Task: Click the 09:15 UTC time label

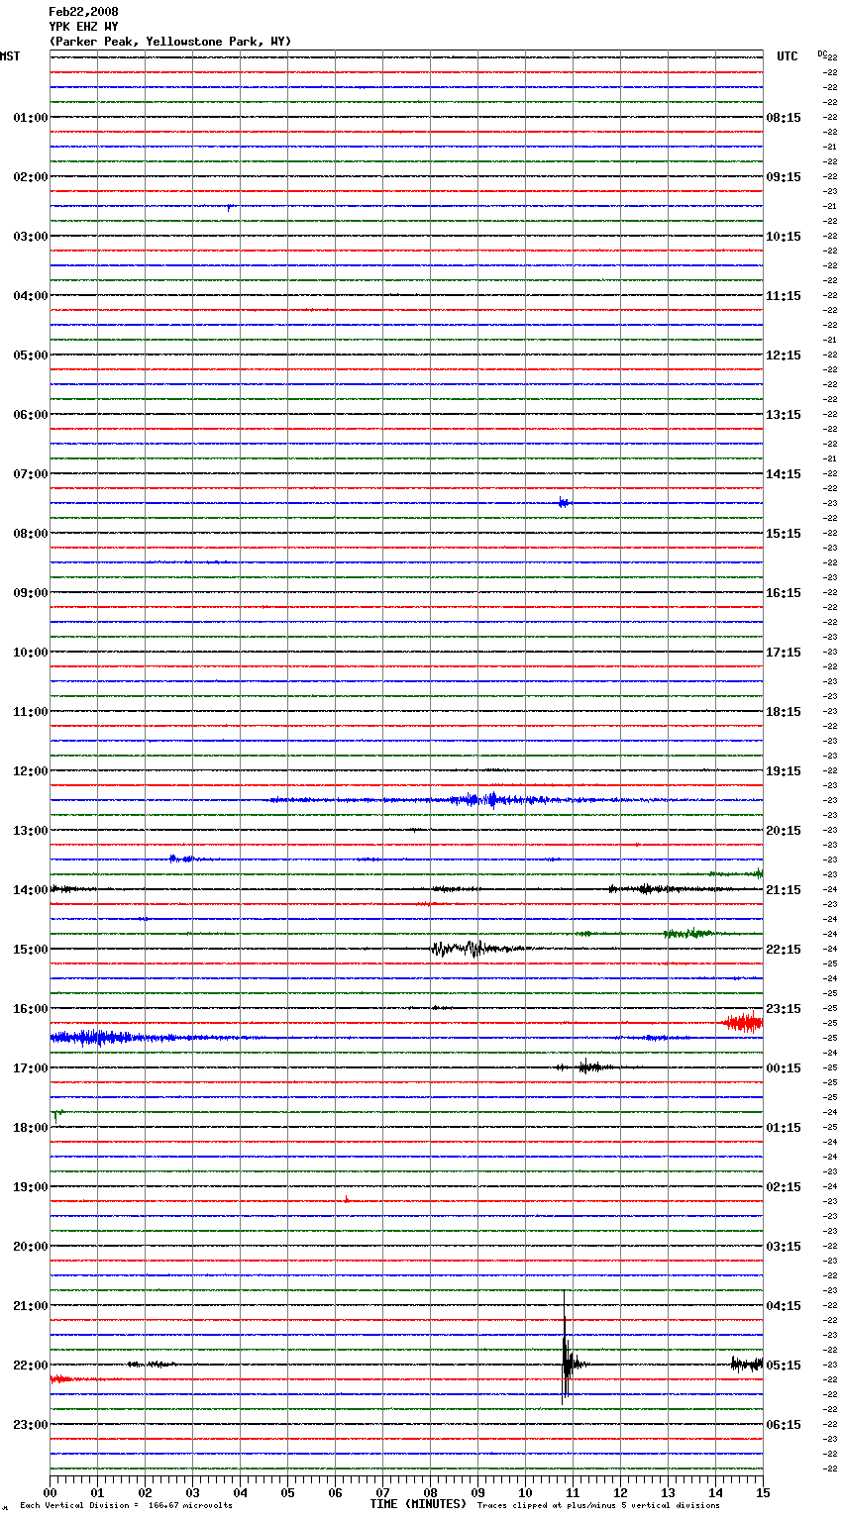Action: 784,177
